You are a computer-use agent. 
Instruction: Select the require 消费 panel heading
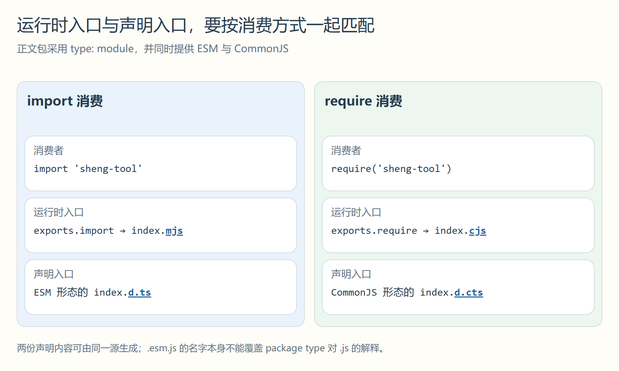363,101
